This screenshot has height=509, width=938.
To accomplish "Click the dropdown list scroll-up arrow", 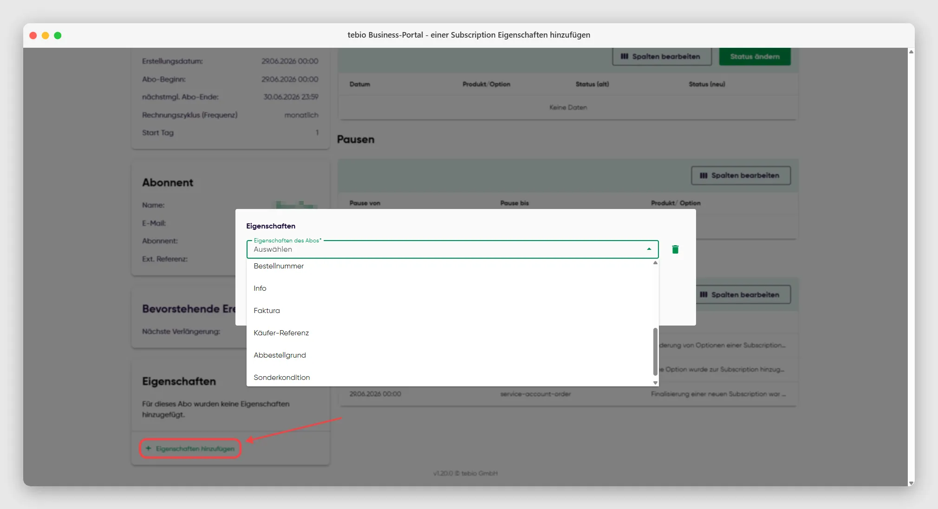I will pos(655,263).
